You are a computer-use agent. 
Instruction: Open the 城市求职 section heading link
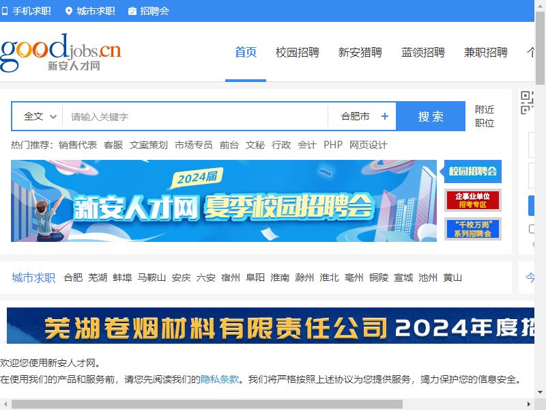coord(33,278)
